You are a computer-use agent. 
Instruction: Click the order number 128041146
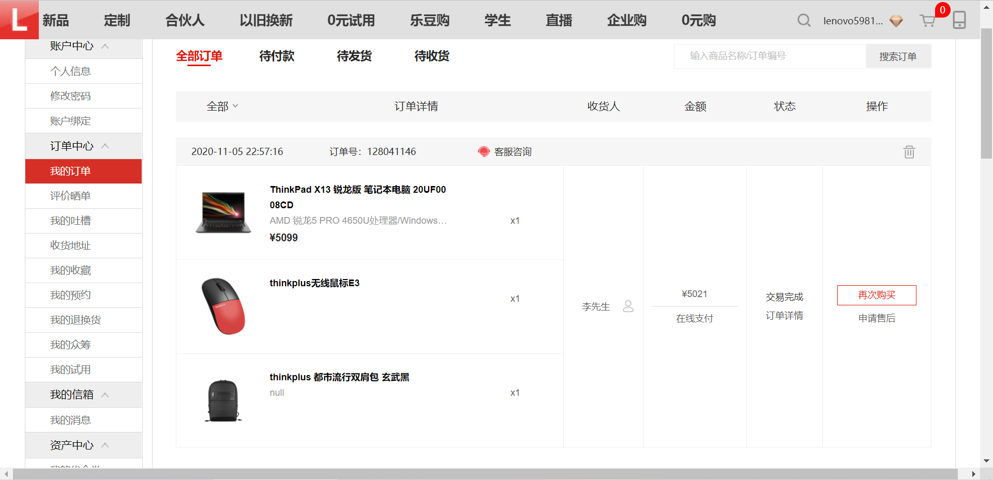(x=392, y=151)
